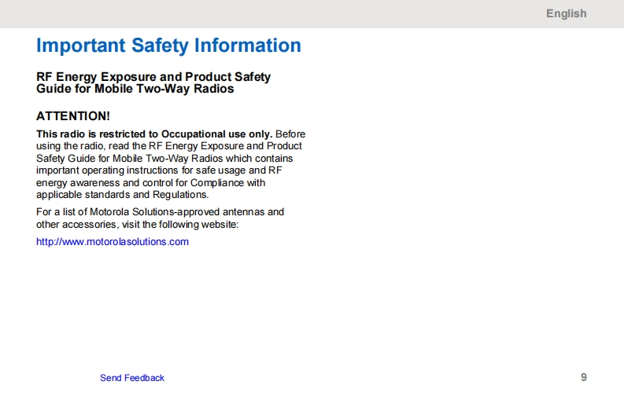Click the line starting with important operating instructions
This screenshot has width=624, height=403.
click(159, 170)
